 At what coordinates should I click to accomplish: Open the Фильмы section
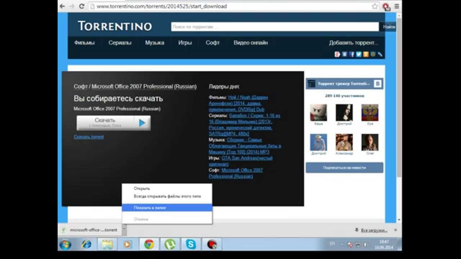point(84,42)
